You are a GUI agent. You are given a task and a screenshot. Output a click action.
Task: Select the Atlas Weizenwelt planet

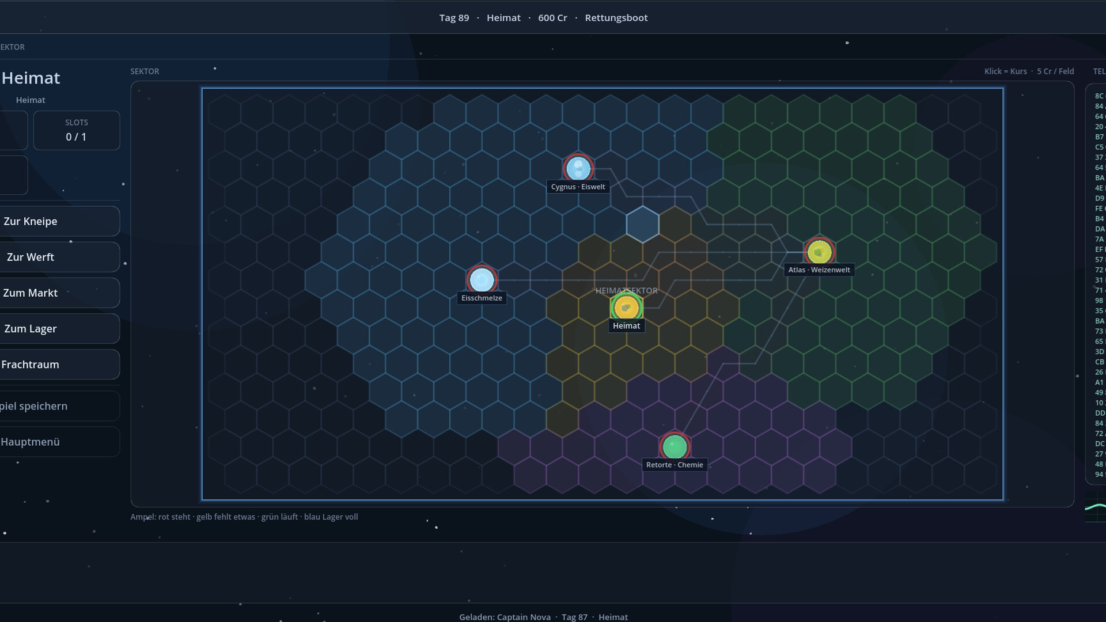click(819, 252)
